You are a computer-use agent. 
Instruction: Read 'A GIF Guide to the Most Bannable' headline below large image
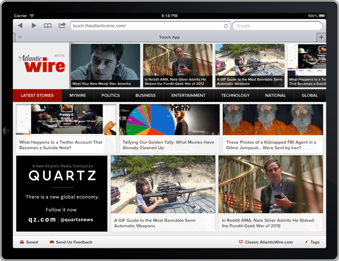point(155,223)
